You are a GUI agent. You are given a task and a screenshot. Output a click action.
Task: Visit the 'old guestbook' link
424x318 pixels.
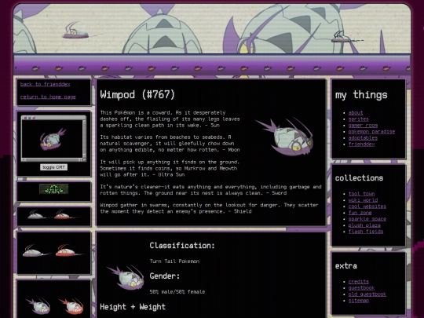pos(367,294)
